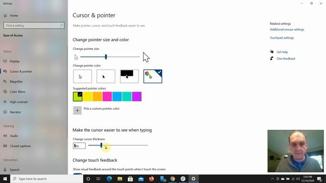326x183 pixels.
Task: Choose orange suggested pointer color
Action: point(97,97)
